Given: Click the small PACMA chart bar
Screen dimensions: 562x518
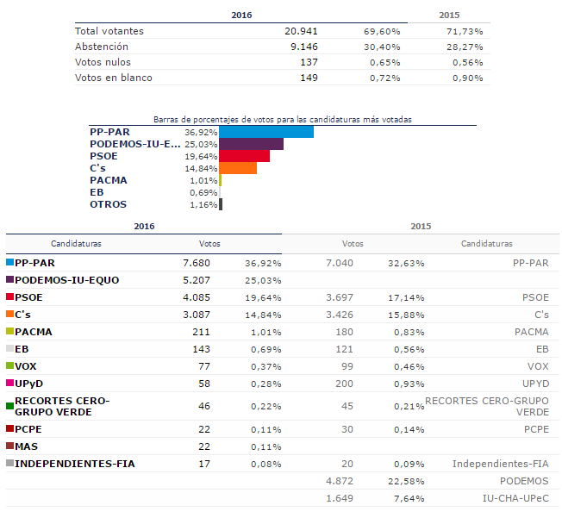Looking at the screenshot, I should (220, 180).
